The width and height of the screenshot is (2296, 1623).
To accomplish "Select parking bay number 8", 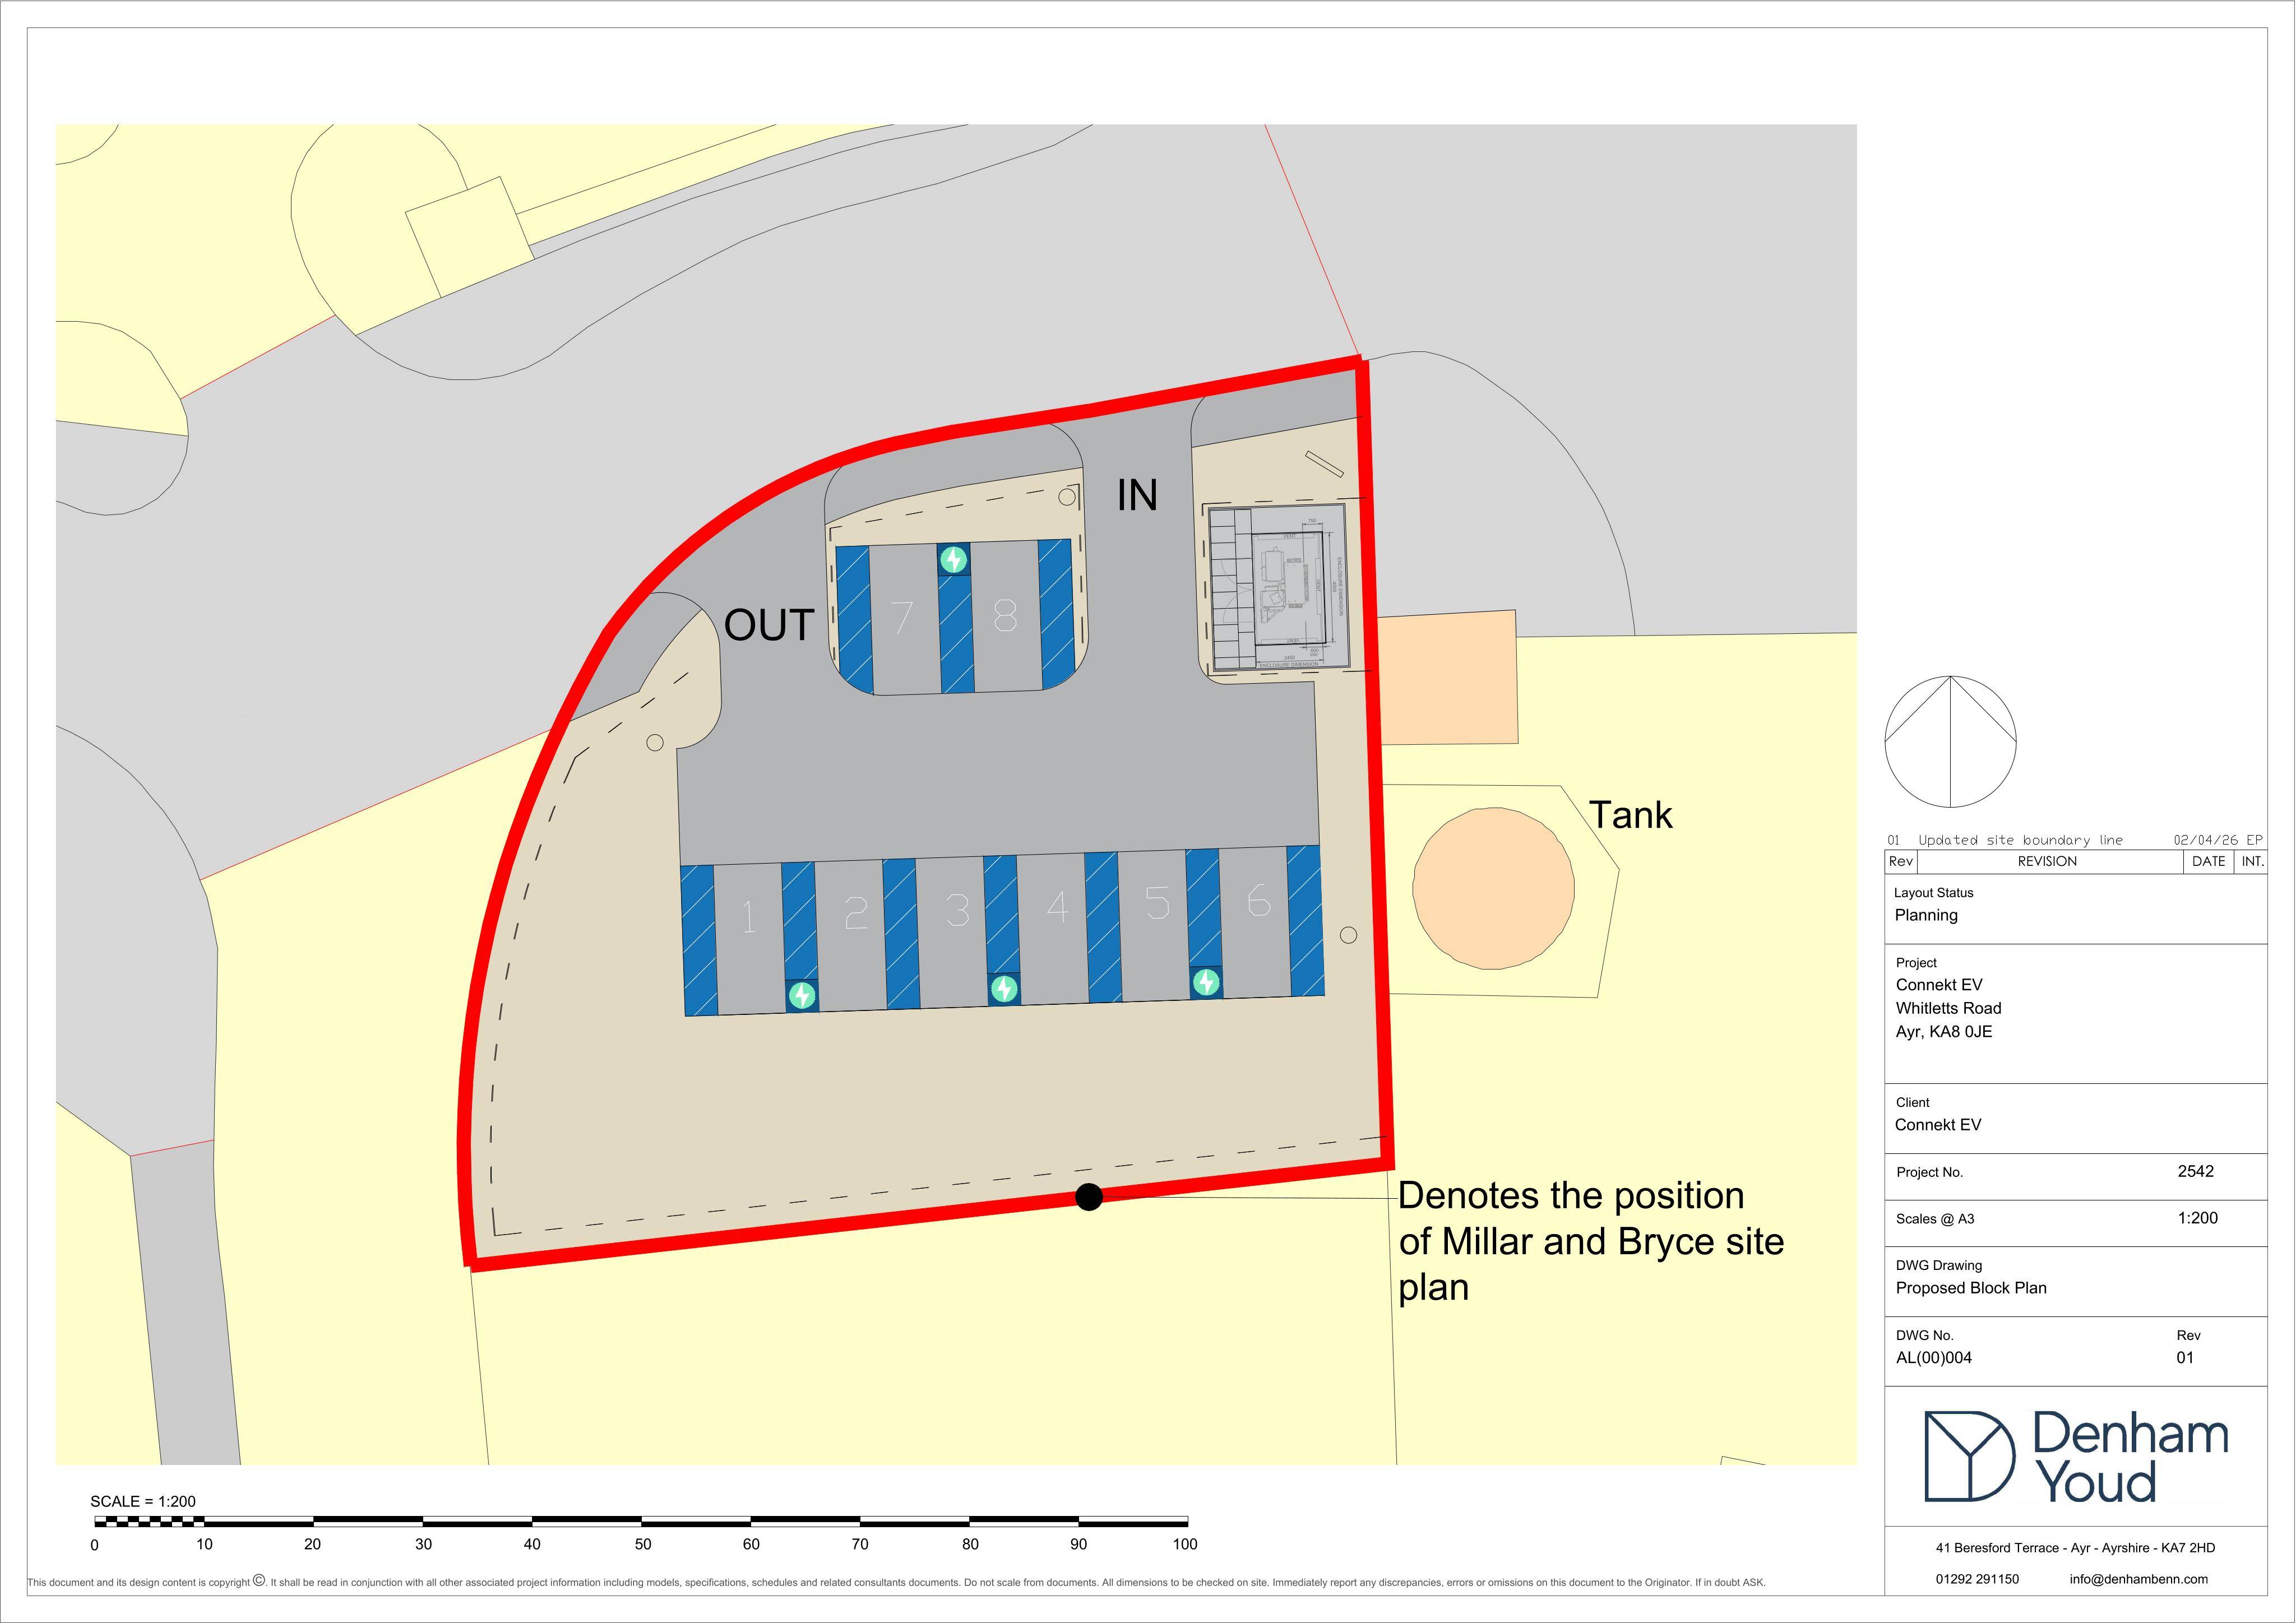I will 1005,615.
